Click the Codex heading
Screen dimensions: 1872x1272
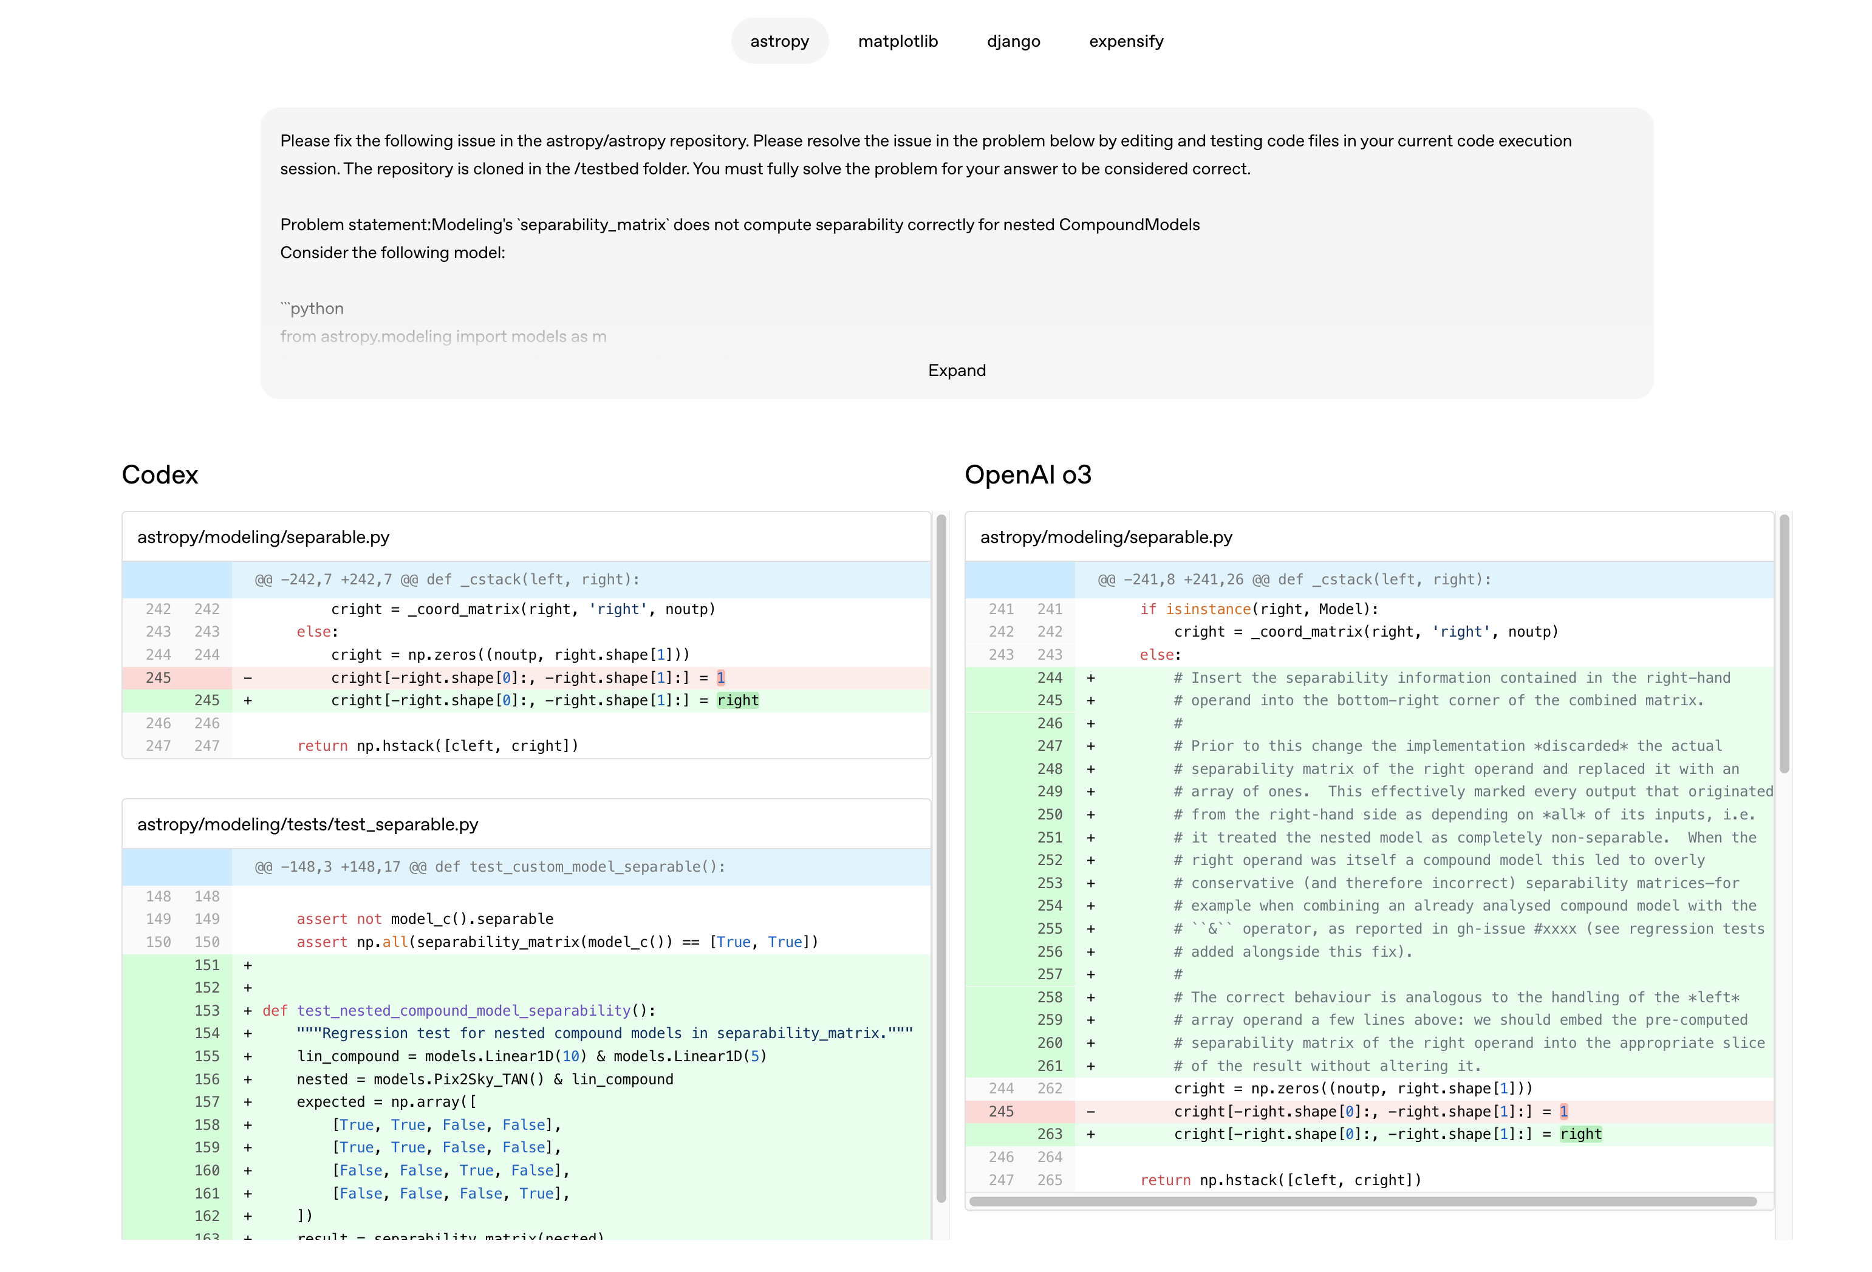[160, 474]
